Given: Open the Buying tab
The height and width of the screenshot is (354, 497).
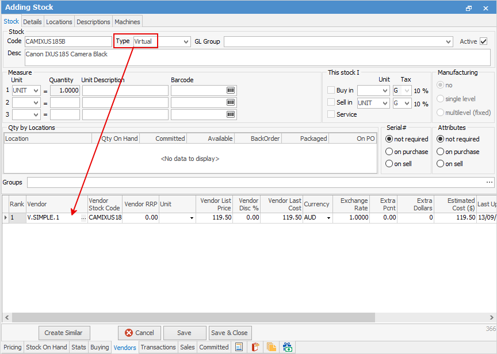Looking at the screenshot, I should [100, 347].
